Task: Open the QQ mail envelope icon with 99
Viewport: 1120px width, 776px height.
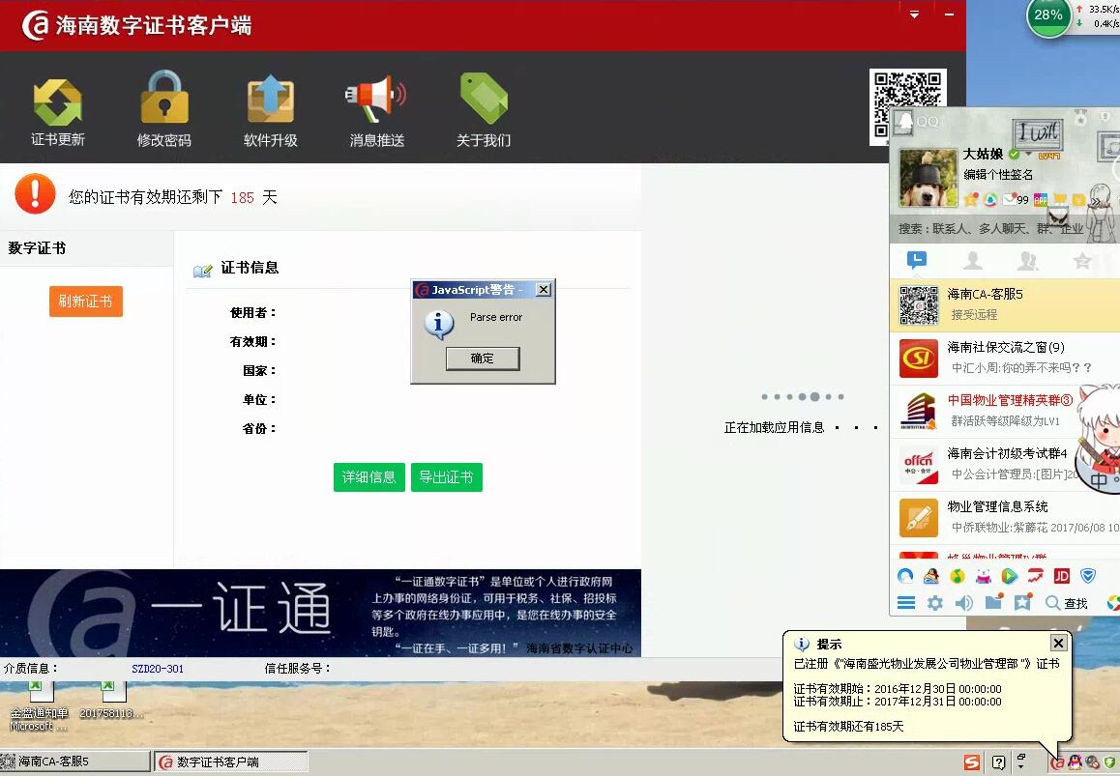Action: [x=1016, y=199]
